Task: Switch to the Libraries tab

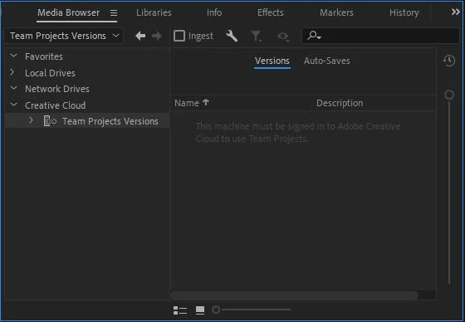Action: (x=154, y=12)
